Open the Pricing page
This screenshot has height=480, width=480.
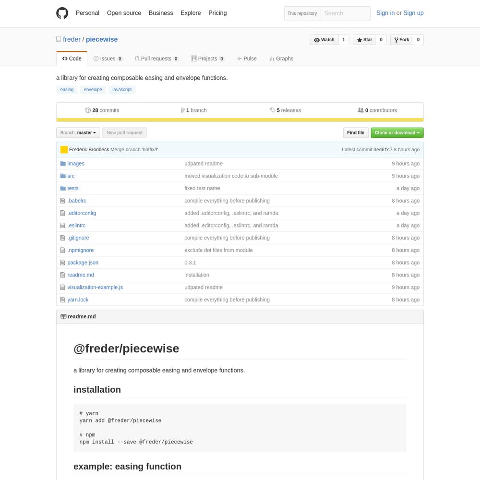tap(217, 13)
